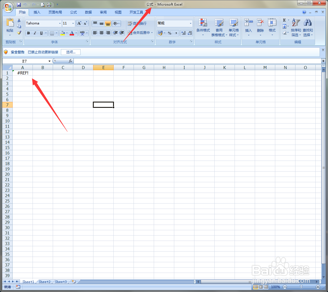The image size is (328, 292).
Task: Toggle underline formatting
Action: (41, 33)
